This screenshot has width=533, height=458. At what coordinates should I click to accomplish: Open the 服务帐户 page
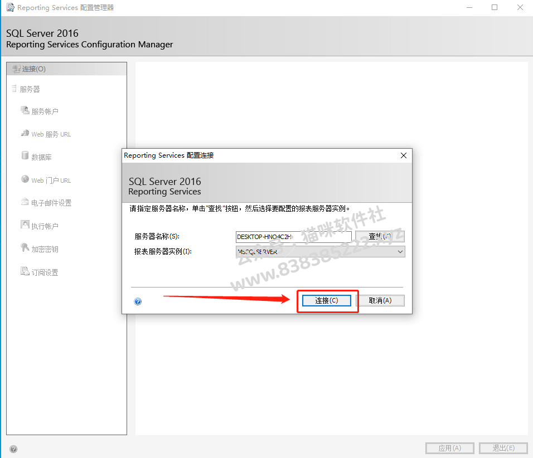45,111
